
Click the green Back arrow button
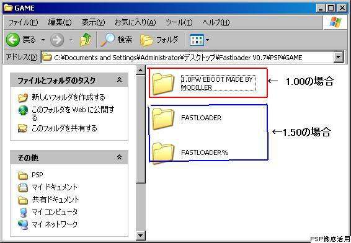click(12, 40)
